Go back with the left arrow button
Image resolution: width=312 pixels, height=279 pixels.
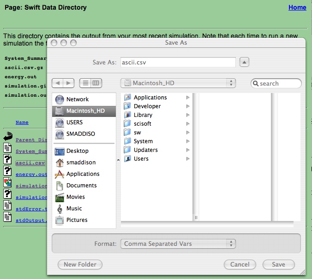click(58, 83)
